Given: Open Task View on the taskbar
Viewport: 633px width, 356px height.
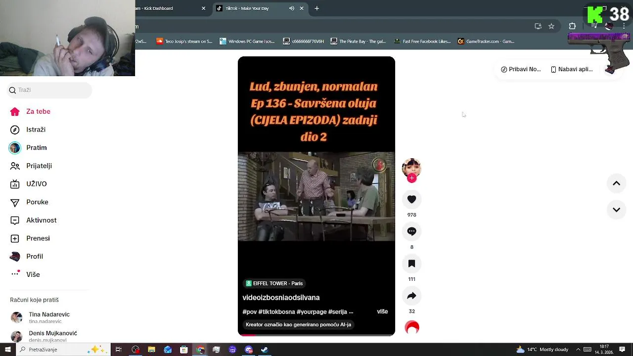Looking at the screenshot, I should [x=119, y=350].
